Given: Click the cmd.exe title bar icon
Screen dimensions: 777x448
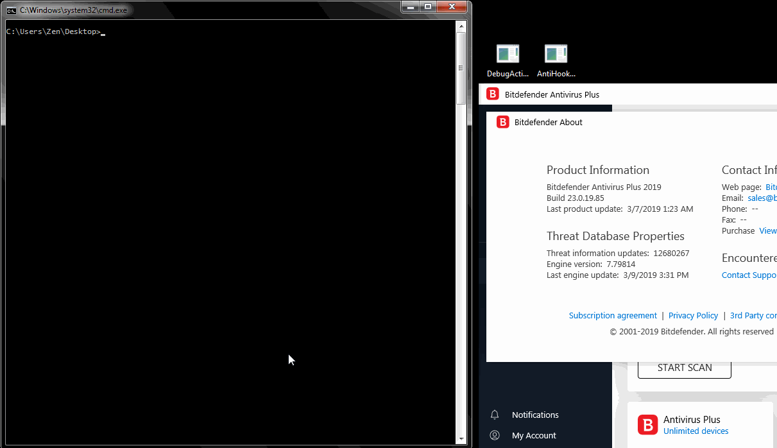Looking at the screenshot, I should pyautogui.click(x=12, y=10).
